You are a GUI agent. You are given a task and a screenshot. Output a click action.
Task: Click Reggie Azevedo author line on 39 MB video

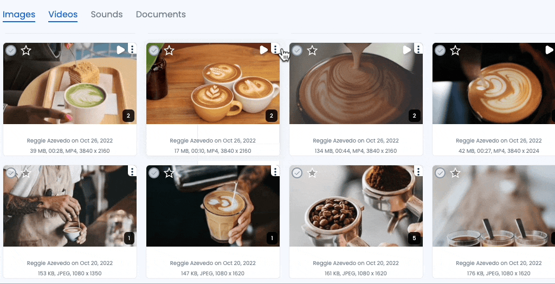tap(70, 140)
